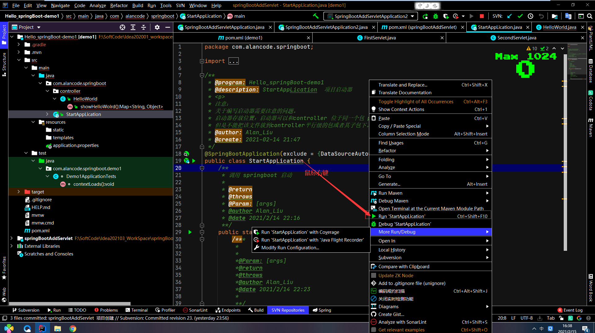Click the SVN update project arrow icon
The image size is (595, 333).
[509, 16]
